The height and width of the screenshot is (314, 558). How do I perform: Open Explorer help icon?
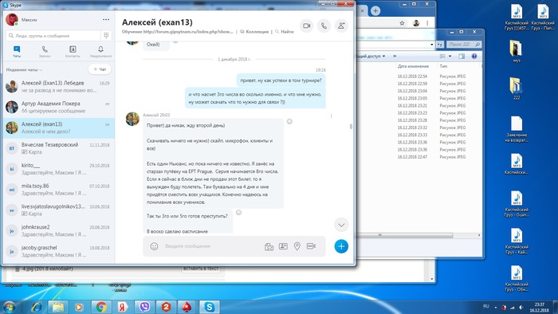click(x=474, y=57)
